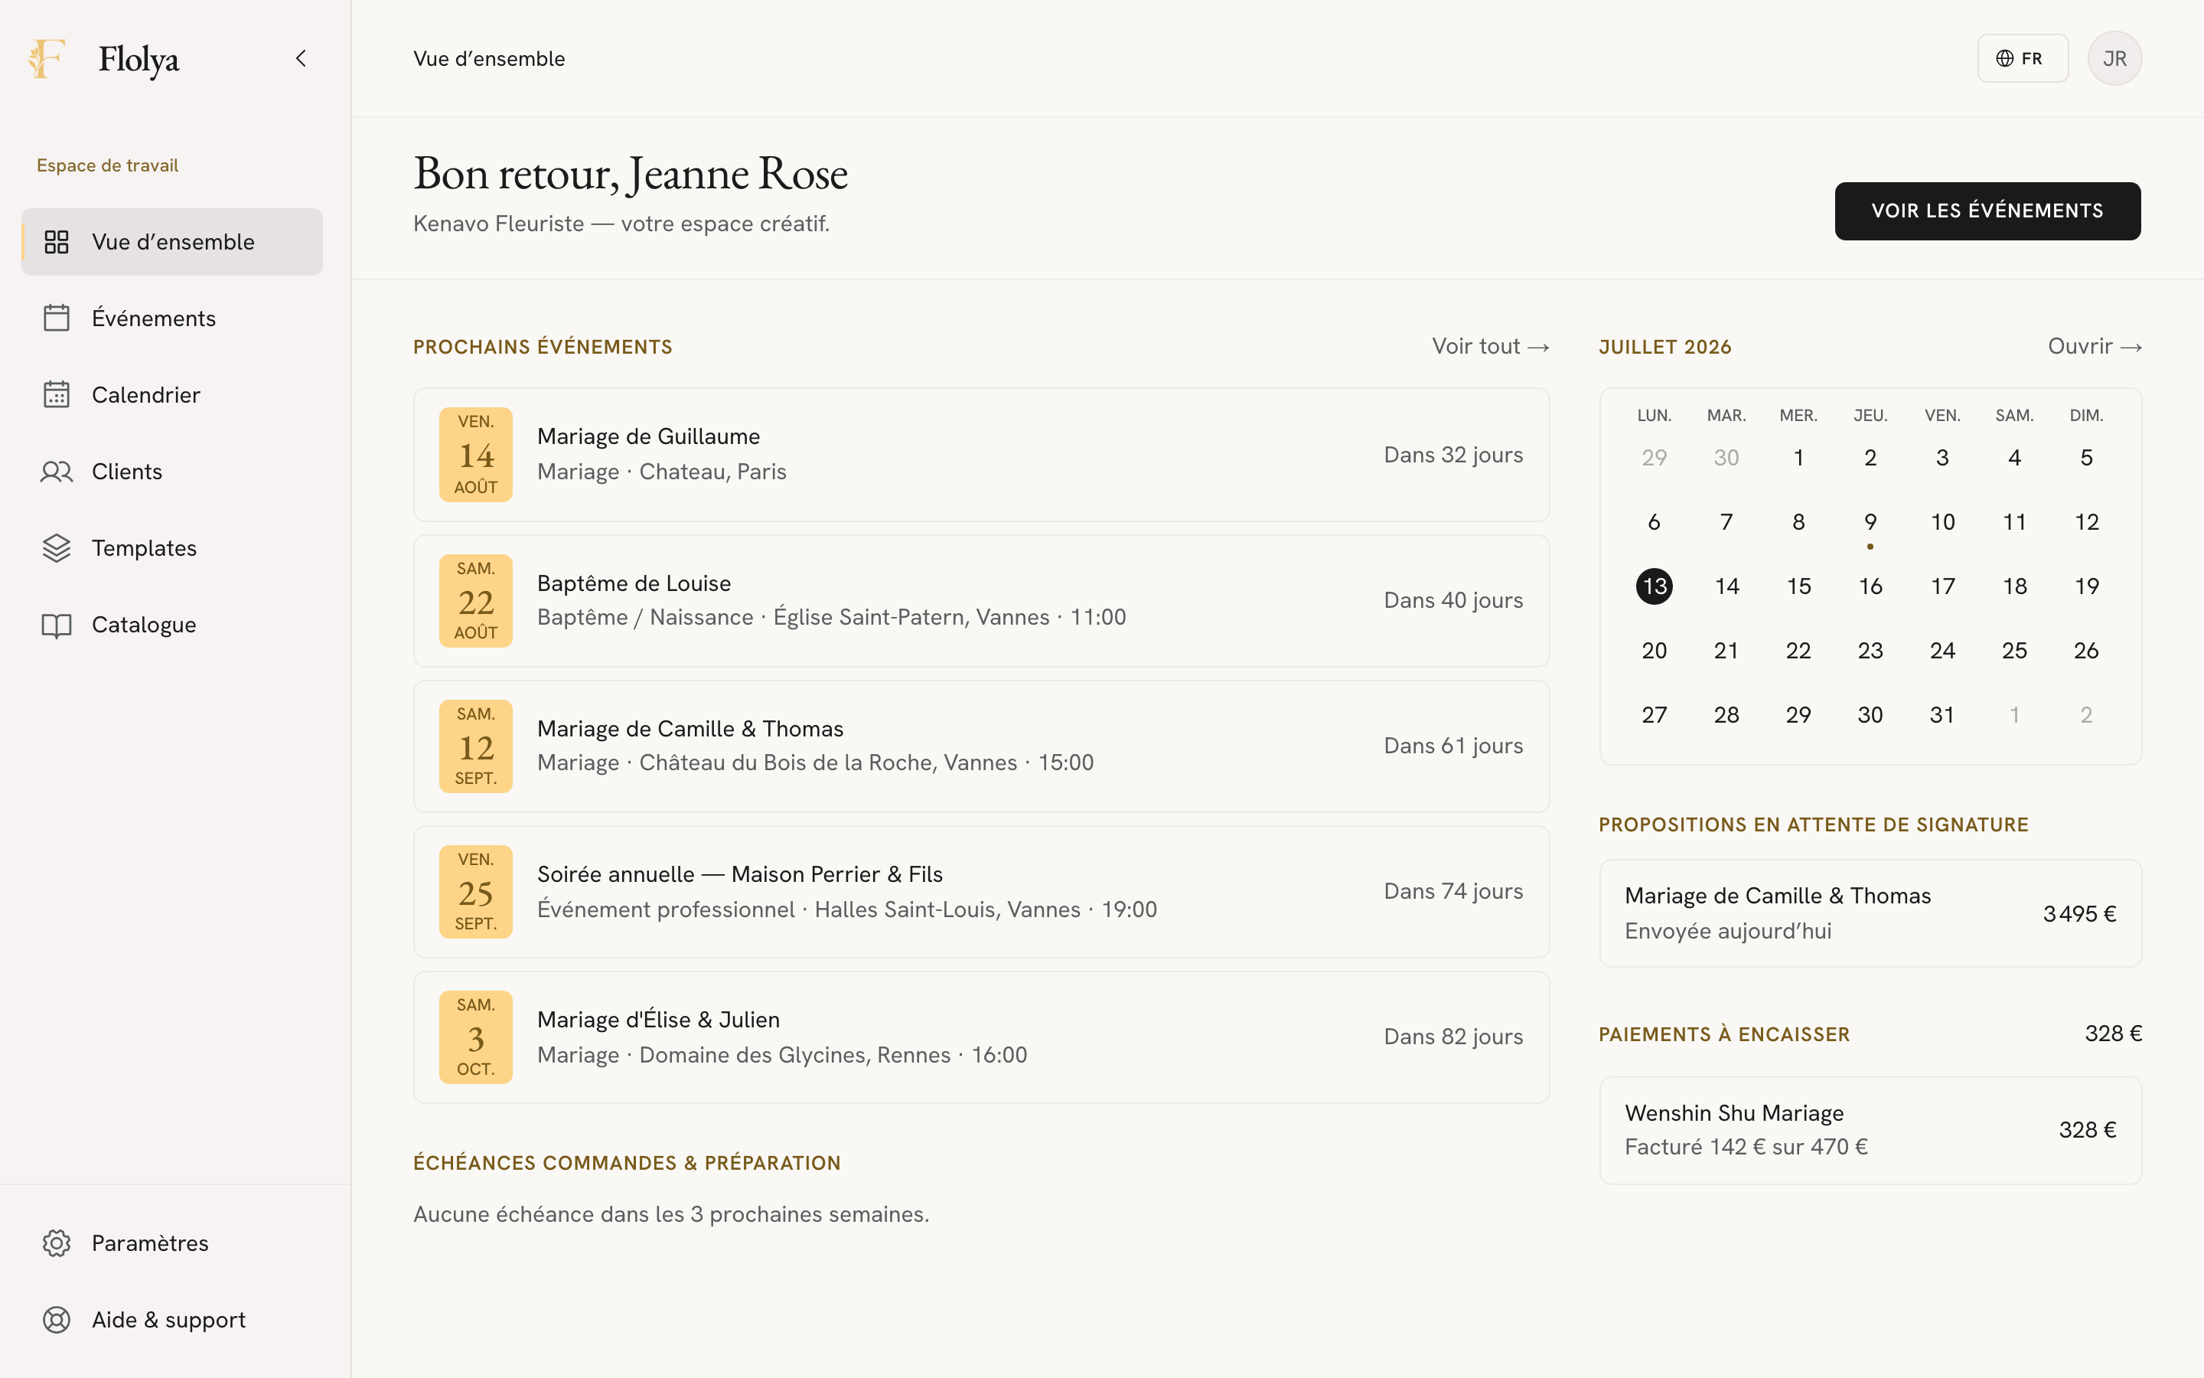This screenshot has width=2204, height=1378.
Task: Select the Vue d'ensemble menu item
Action: tap(172, 241)
